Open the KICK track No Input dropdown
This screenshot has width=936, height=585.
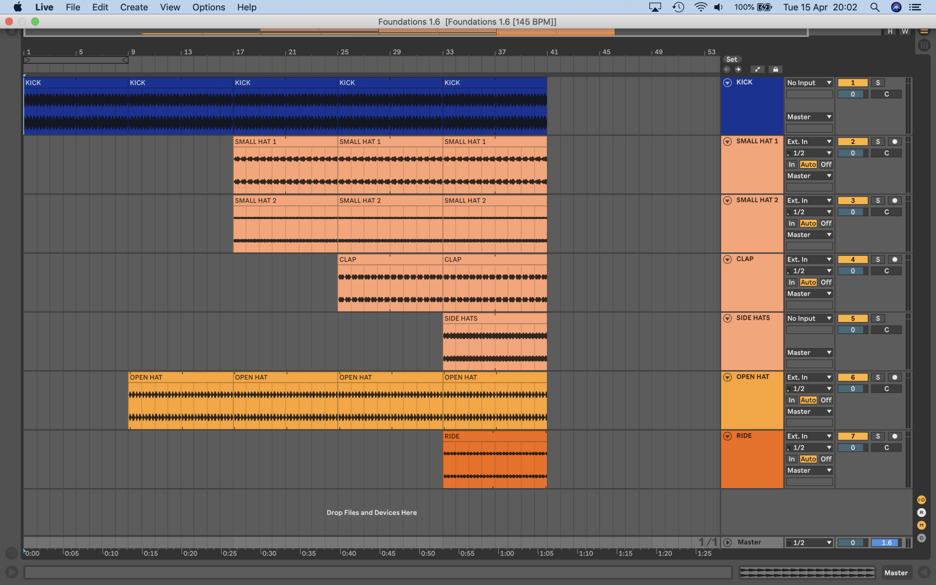click(809, 83)
